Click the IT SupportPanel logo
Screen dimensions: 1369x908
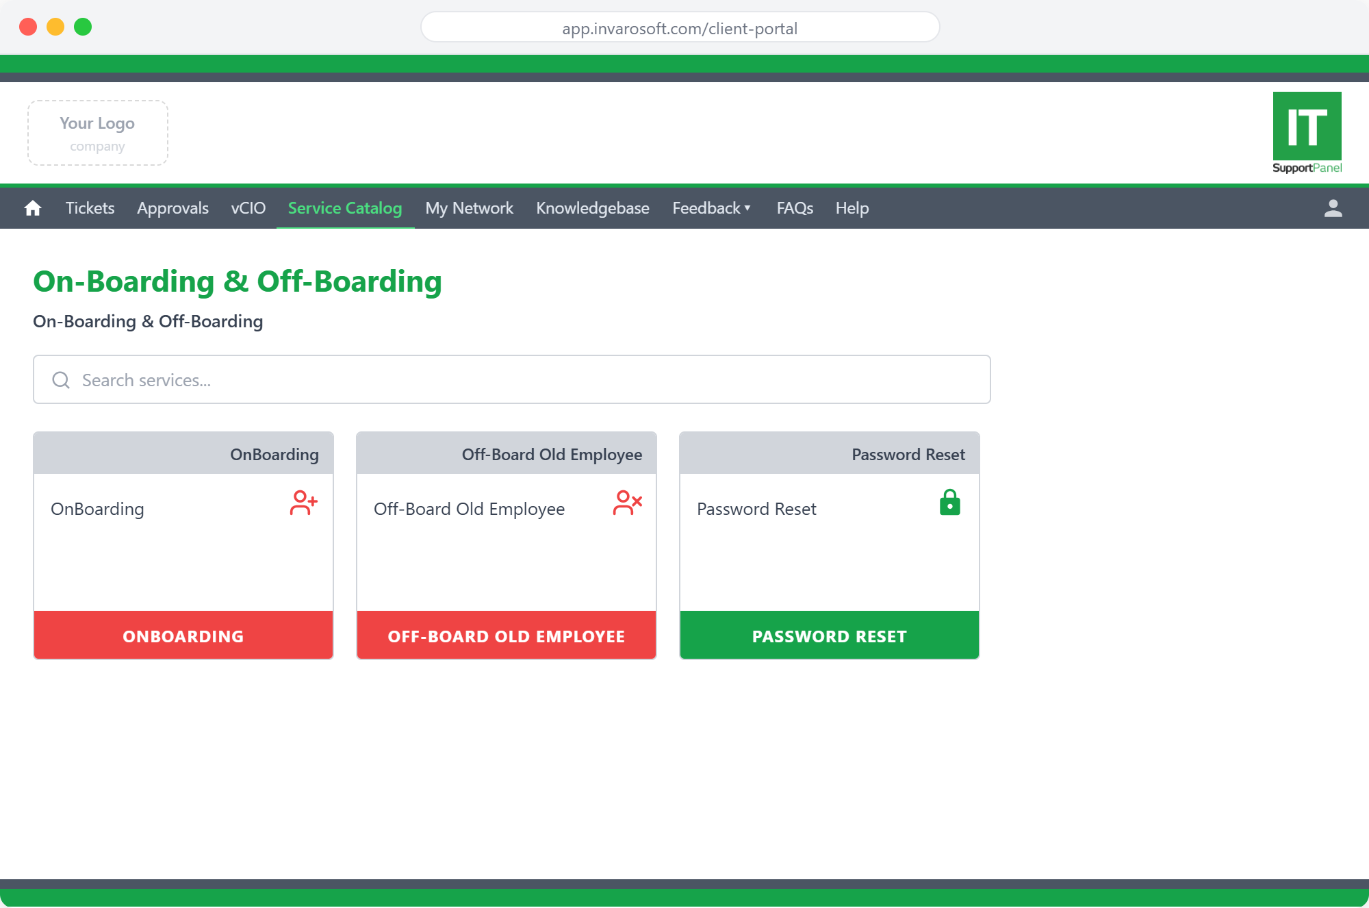[1307, 133]
